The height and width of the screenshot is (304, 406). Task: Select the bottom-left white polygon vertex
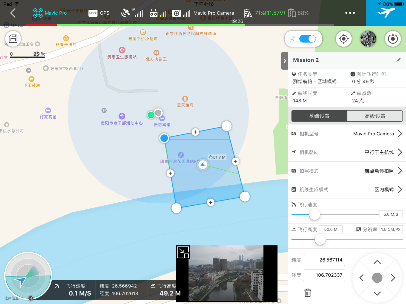tap(176, 208)
